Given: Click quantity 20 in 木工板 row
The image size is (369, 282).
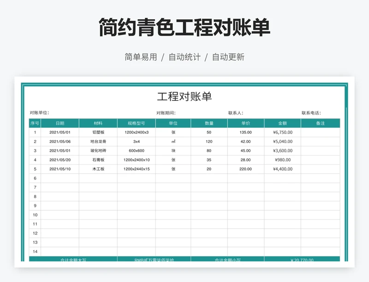Looking at the screenshot, I should pyautogui.click(x=209, y=169).
